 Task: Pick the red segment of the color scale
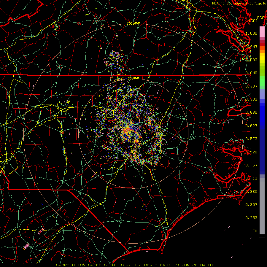coord(262,44)
